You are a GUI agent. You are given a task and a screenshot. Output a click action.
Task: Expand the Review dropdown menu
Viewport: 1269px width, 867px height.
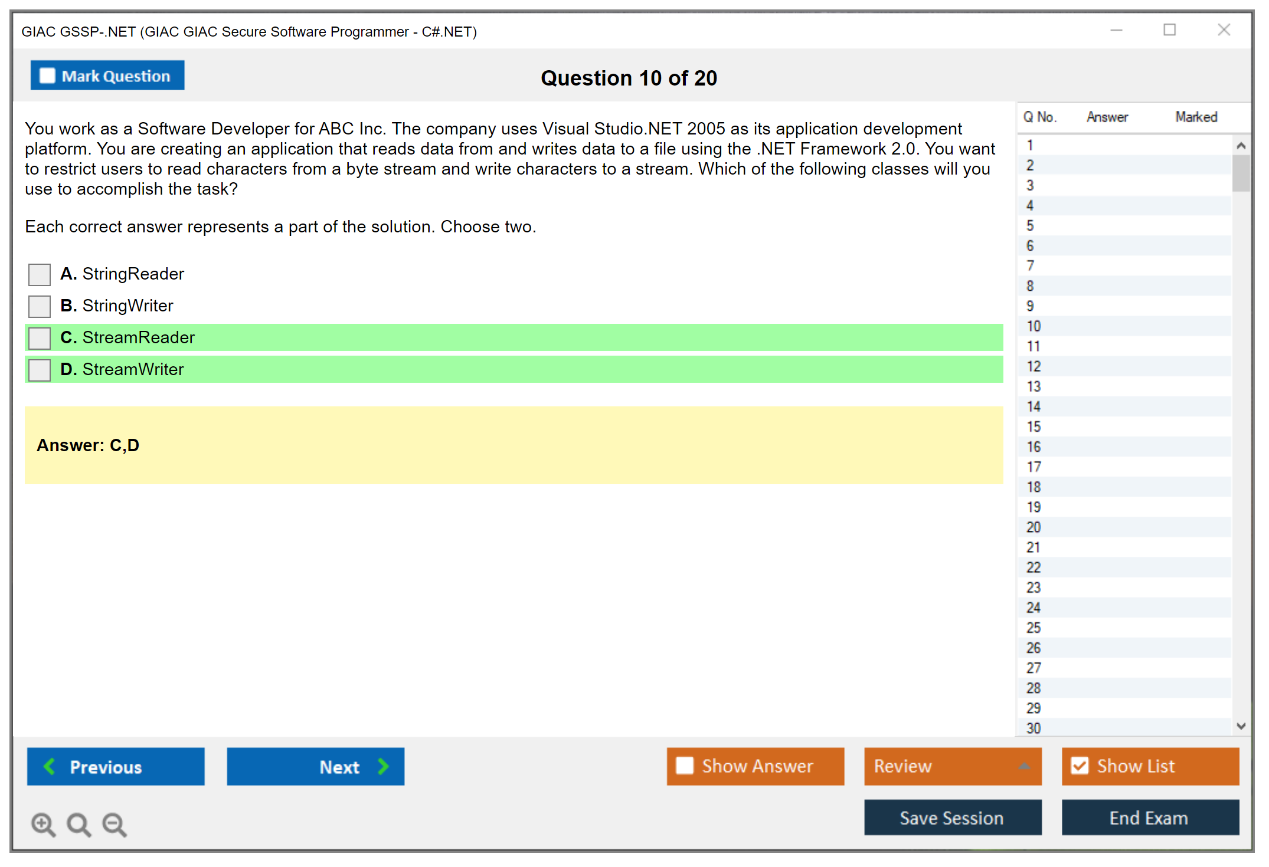1024,766
